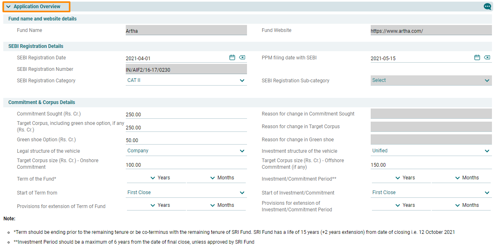Open the comments chat bubble icon
The height and width of the screenshot is (249, 494).
[x=487, y=7]
